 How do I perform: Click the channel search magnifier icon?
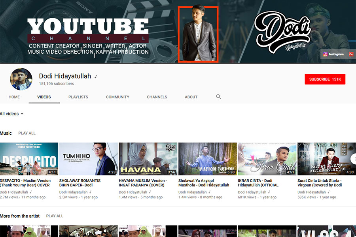(218, 97)
